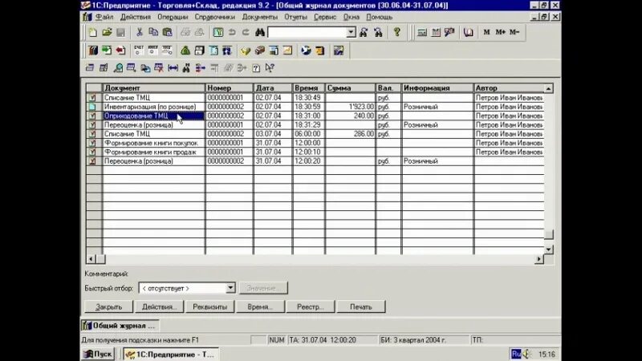642x361 pixels.
Task: Select the Инвентаризация (по рознице) row
Action: click(315, 107)
